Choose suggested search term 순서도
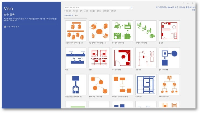This screenshot has width=200, height=113. point(86,11)
